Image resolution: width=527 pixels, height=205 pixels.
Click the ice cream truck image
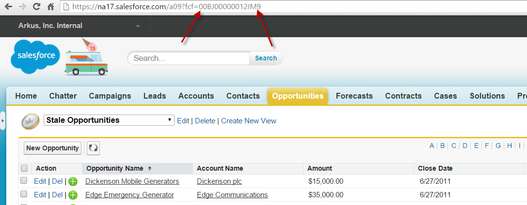pos(87,60)
